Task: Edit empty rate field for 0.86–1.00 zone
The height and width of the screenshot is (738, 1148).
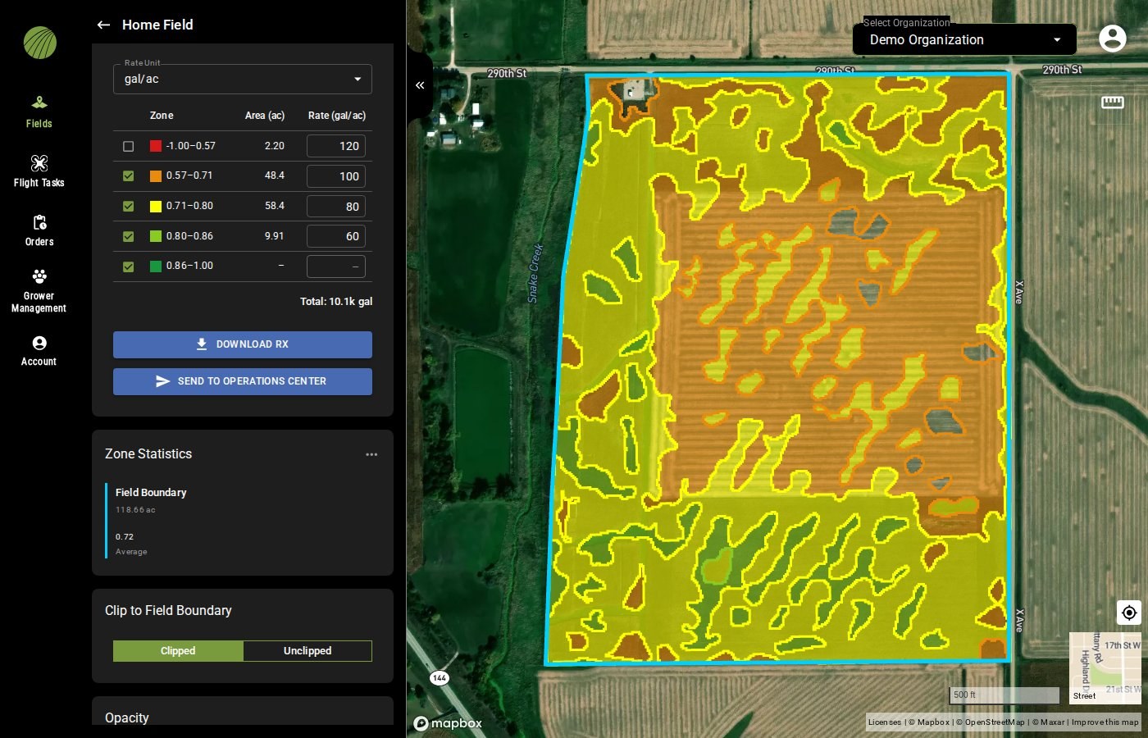Action: point(336,266)
